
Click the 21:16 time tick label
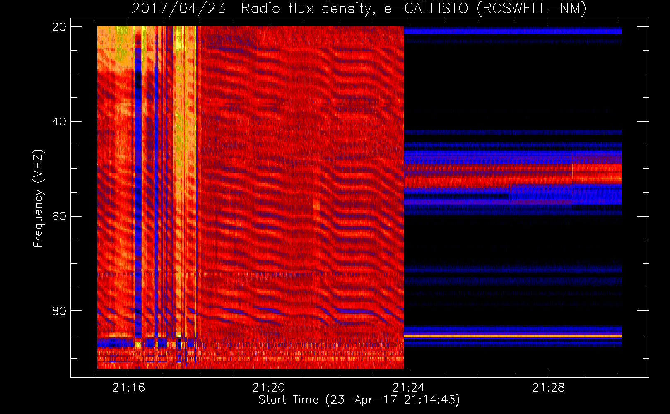click(x=129, y=388)
